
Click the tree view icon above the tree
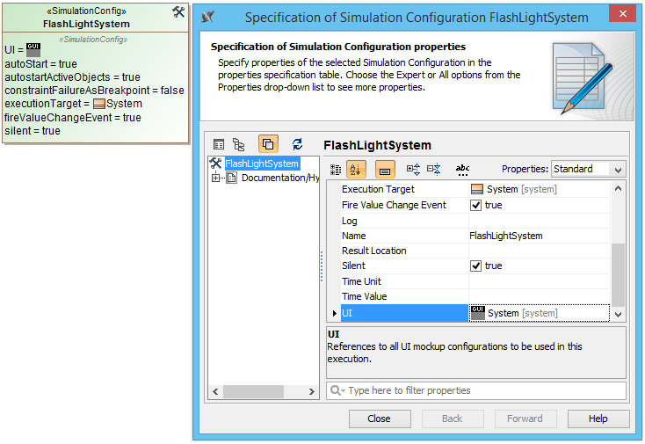(239, 144)
